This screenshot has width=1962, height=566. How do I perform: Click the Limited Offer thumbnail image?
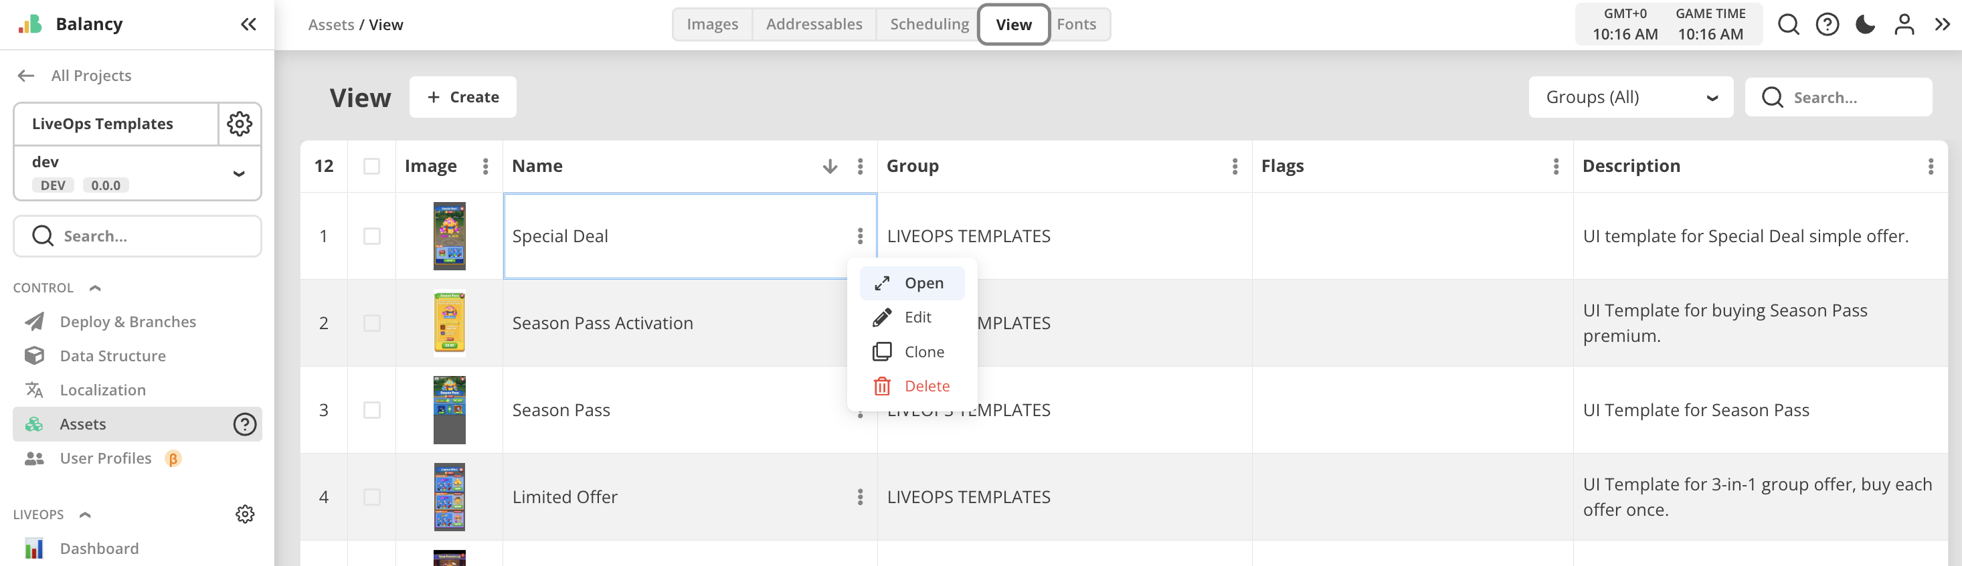click(x=450, y=496)
